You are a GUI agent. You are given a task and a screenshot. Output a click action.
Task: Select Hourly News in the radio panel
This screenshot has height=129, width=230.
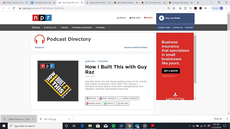click(x=164, y=28)
